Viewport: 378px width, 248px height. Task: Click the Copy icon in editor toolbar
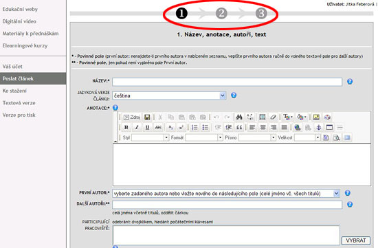(x=170, y=117)
